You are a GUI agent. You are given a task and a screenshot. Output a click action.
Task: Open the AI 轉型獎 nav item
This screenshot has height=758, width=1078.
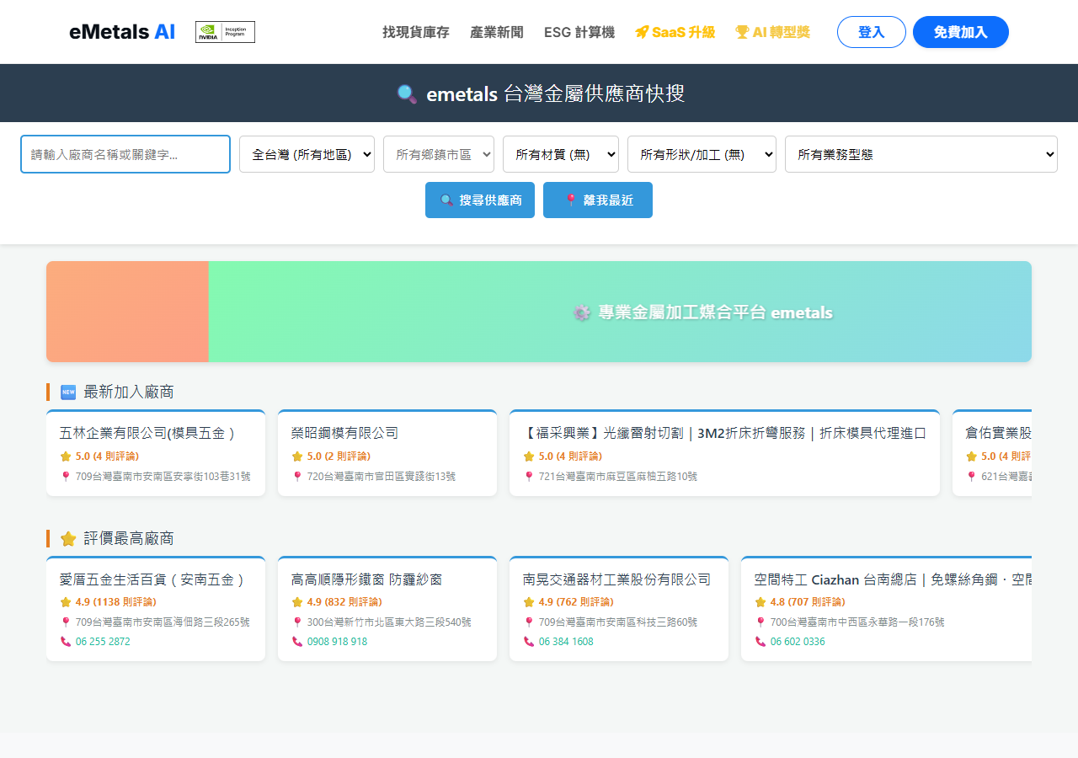click(x=773, y=32)
